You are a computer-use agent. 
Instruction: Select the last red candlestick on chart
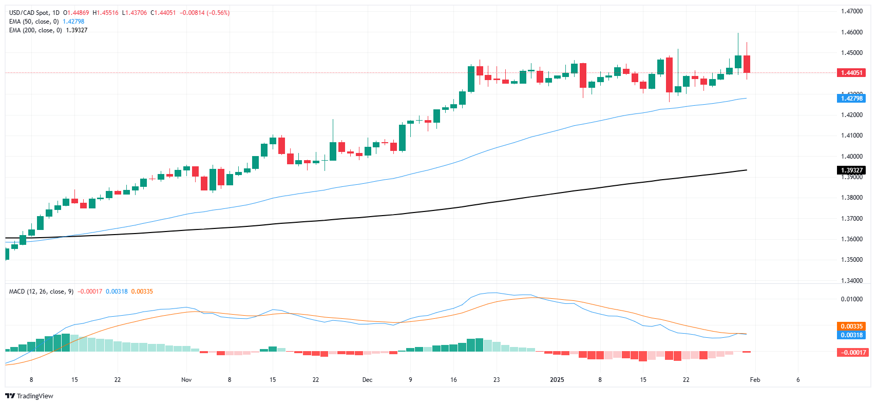[x=747, y=64]
